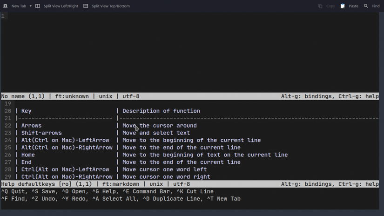Click 'Help defaultkeys [ro]' status text
The height and width of the screenshot is (216, 384).
coord(36,184)
